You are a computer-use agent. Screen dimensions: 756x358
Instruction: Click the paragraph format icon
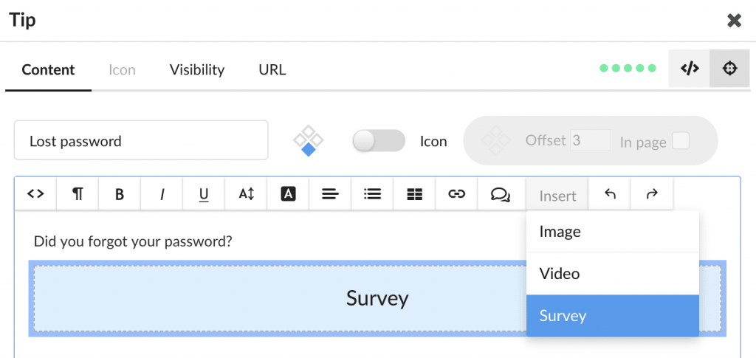point(78,193)
